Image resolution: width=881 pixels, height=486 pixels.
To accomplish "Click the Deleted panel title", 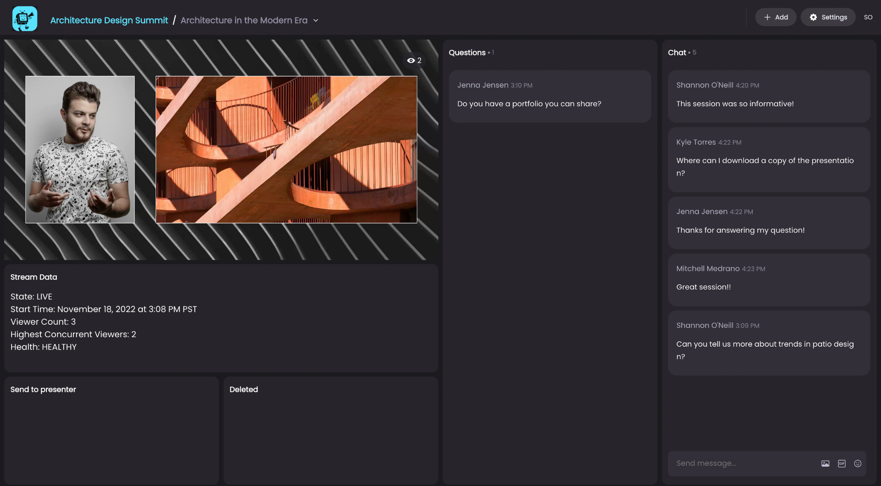I will coord(243,389).
